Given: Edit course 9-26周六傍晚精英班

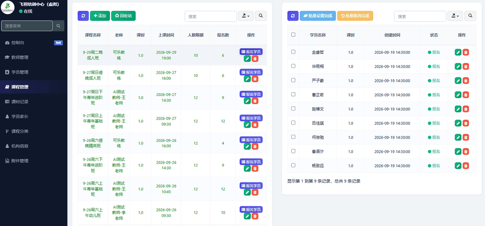Looking at the screenshot, I should 247,147.
